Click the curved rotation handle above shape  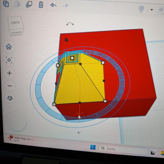tap(70, 24)
